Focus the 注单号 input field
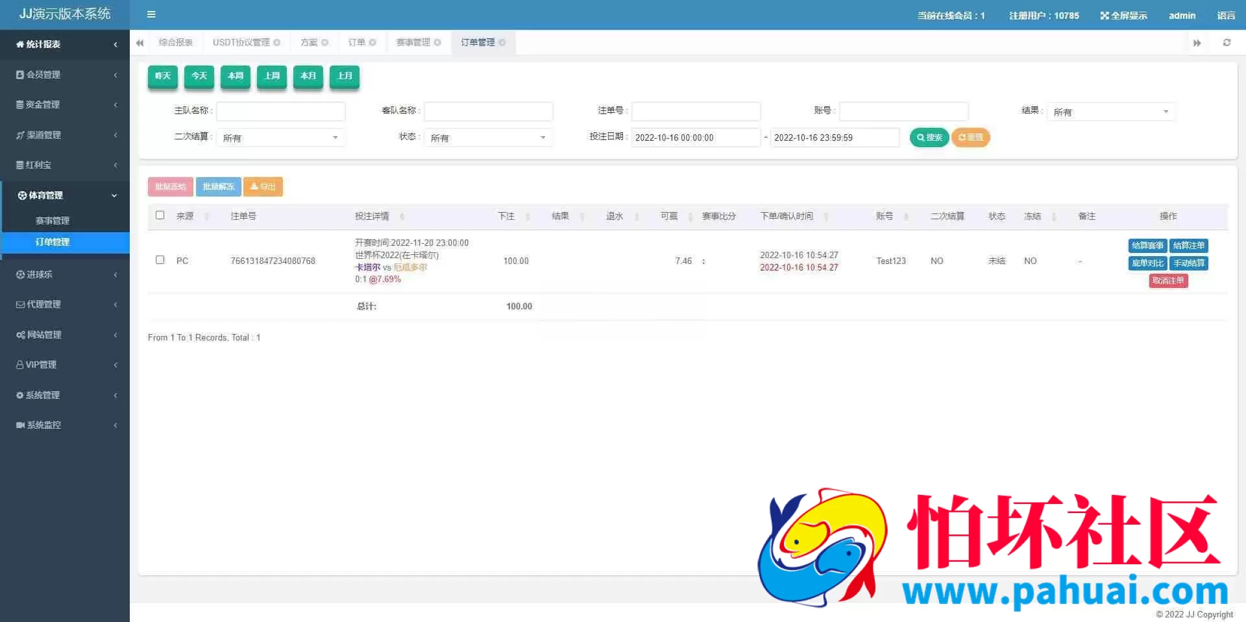This screenshot has height=622, width=1246. [696, 112]
